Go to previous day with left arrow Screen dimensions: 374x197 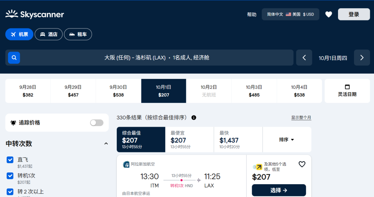point(304,57)
